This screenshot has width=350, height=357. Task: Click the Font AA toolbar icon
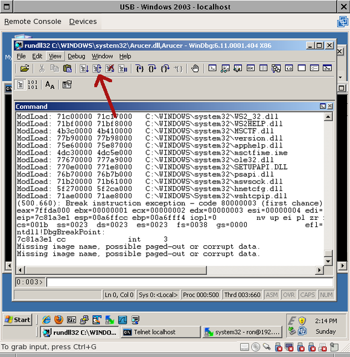coord(50,85)
